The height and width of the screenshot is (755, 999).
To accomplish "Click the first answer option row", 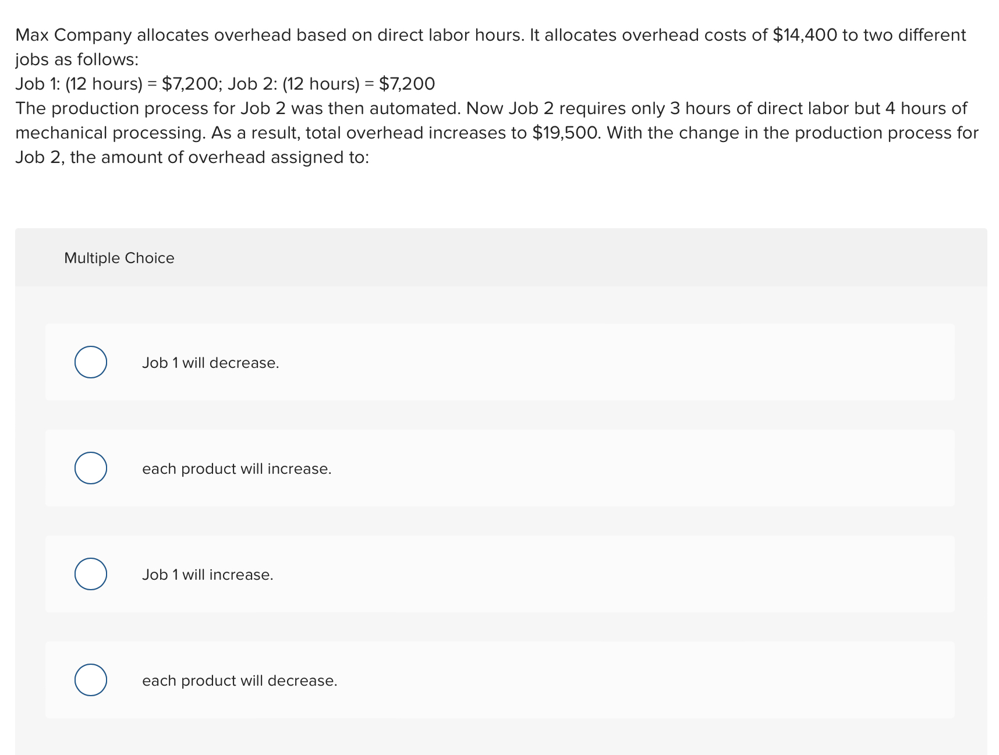I will [x=499, y=362].
